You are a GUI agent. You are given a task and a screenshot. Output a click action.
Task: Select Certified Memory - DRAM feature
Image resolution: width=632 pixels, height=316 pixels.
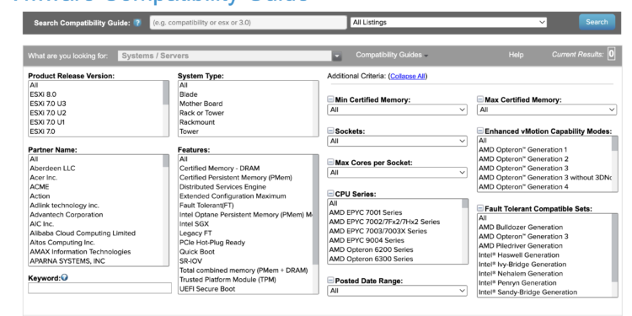pyautogui.click(x=219, y=169)
